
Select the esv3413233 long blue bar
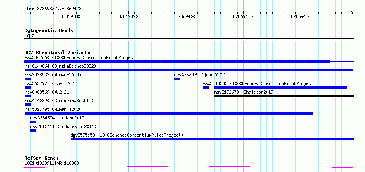[281, 87]
